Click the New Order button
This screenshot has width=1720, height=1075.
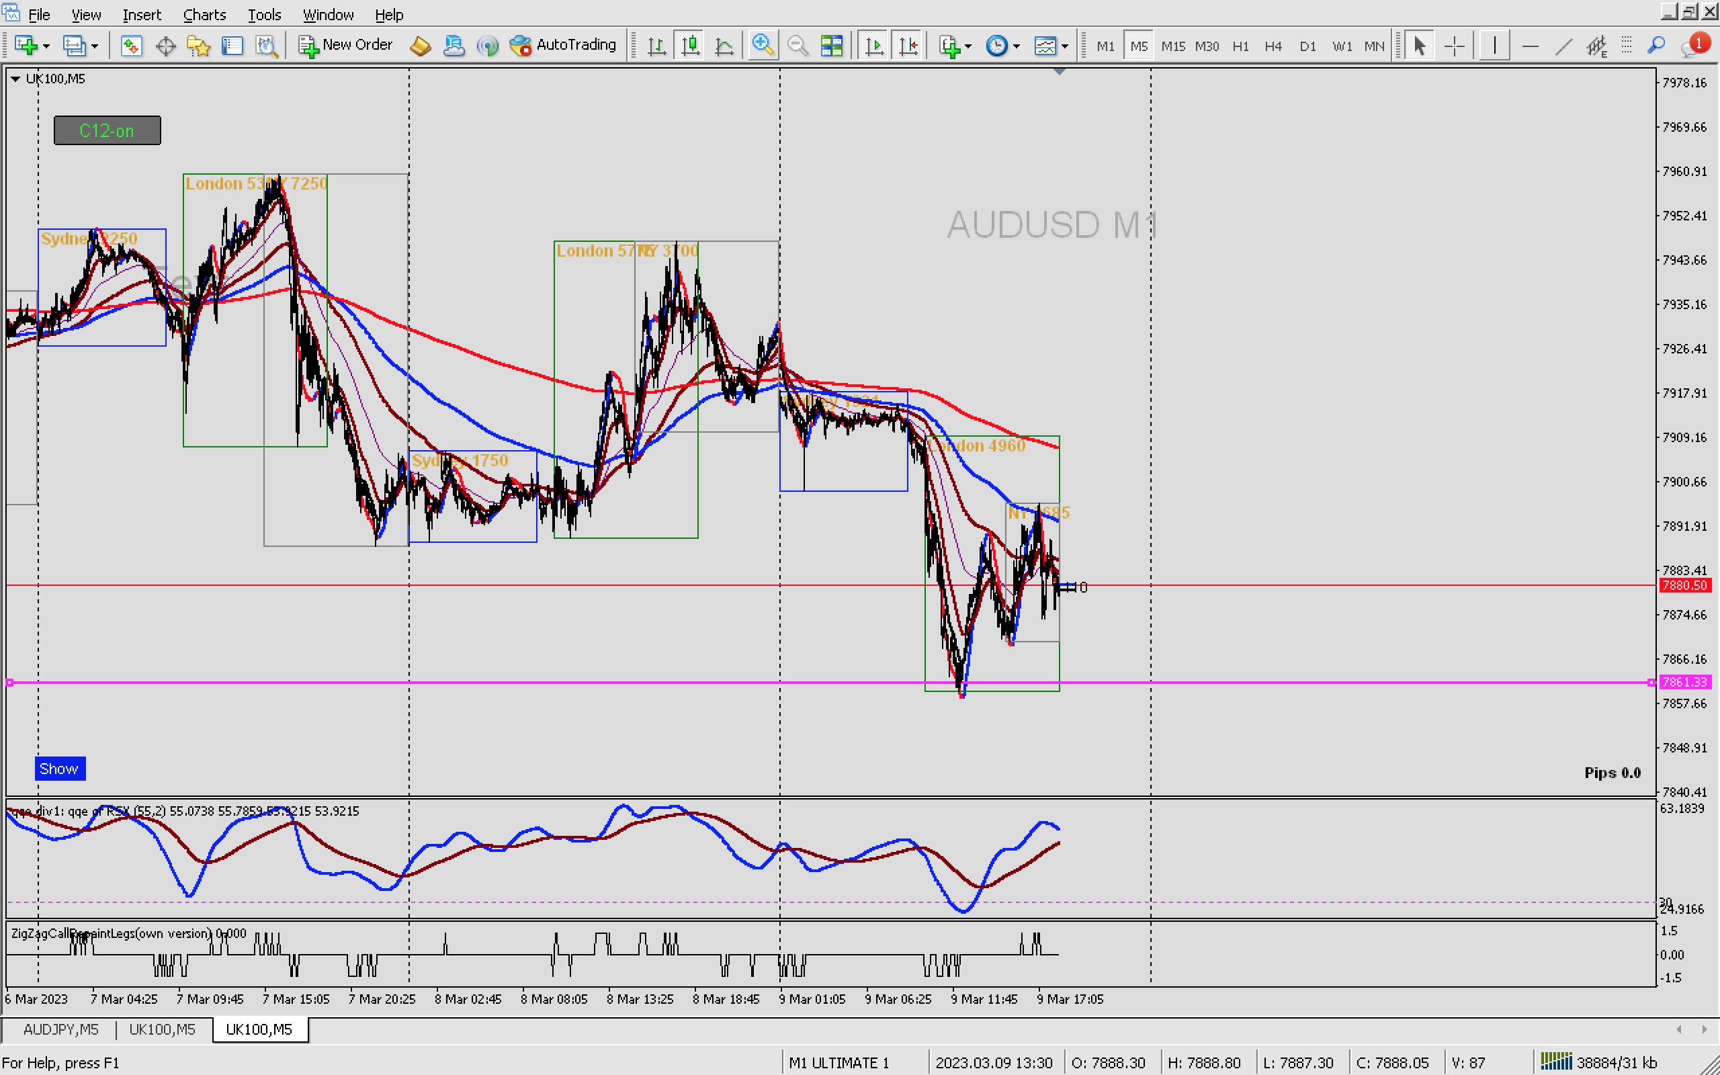(x=345, y=46)
